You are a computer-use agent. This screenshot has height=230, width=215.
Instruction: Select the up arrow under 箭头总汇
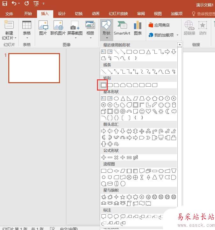(x=116, y=131)
